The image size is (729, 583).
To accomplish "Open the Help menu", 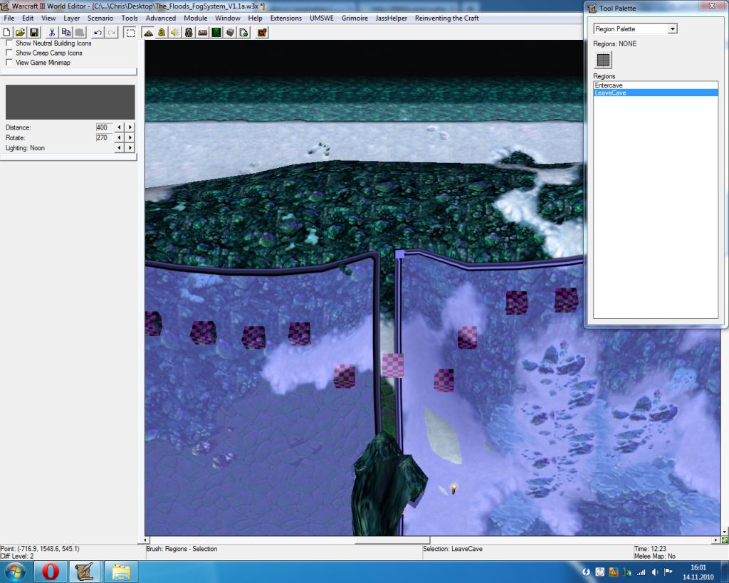I will point(256,18).
